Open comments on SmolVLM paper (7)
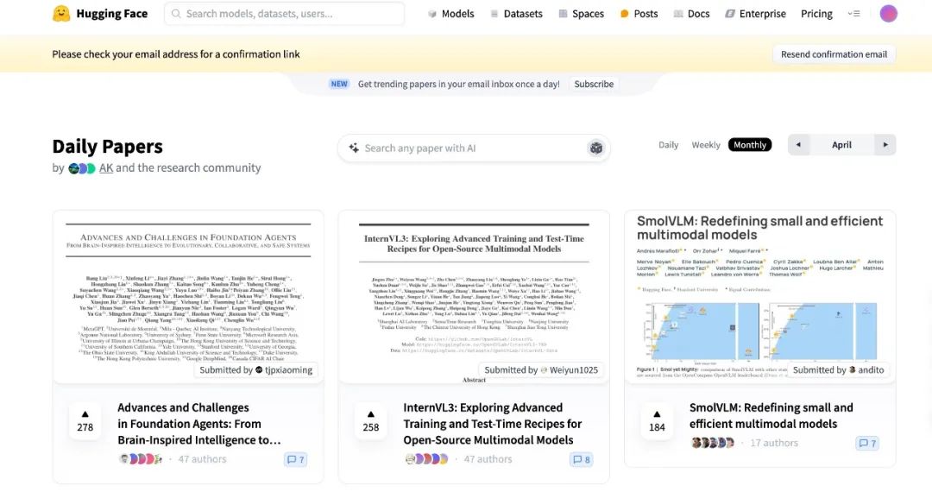The image size is (932, 492). (x=867, y=444)
